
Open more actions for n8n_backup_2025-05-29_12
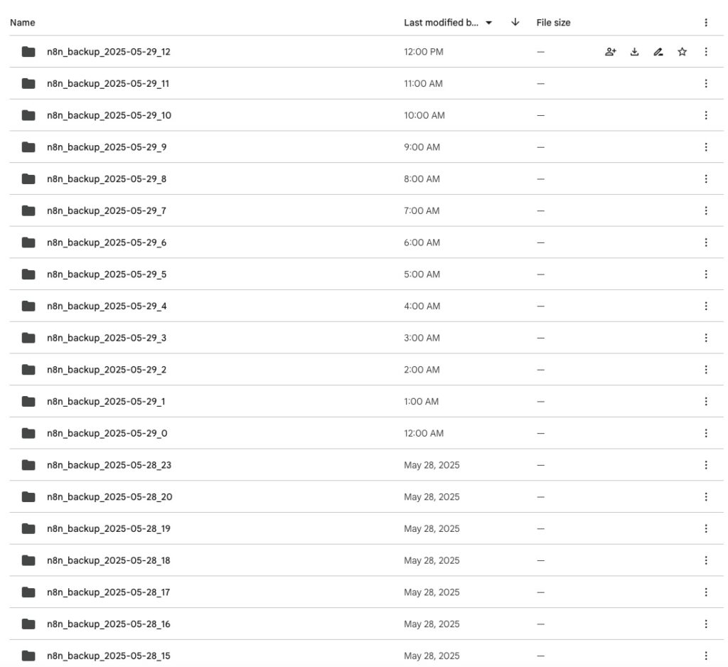(706, 52)
